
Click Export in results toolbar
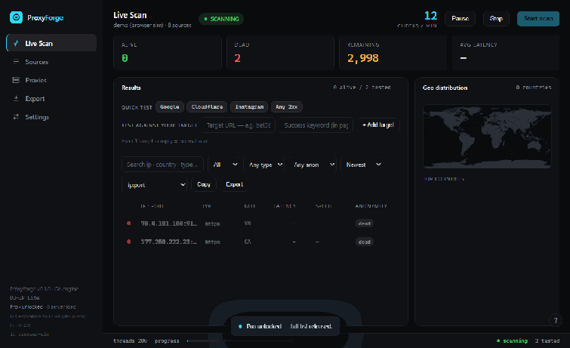coord(234,184)
